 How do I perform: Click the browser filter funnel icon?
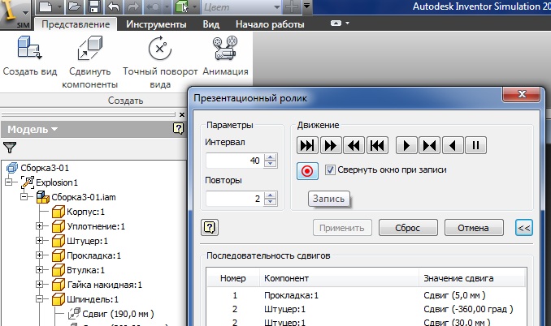point(10,148)
